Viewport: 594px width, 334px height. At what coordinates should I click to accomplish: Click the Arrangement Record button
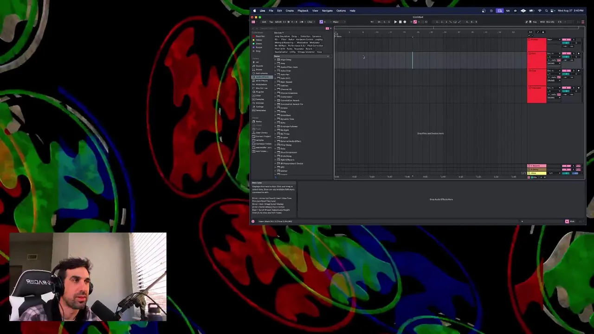[x=405, y=22]
